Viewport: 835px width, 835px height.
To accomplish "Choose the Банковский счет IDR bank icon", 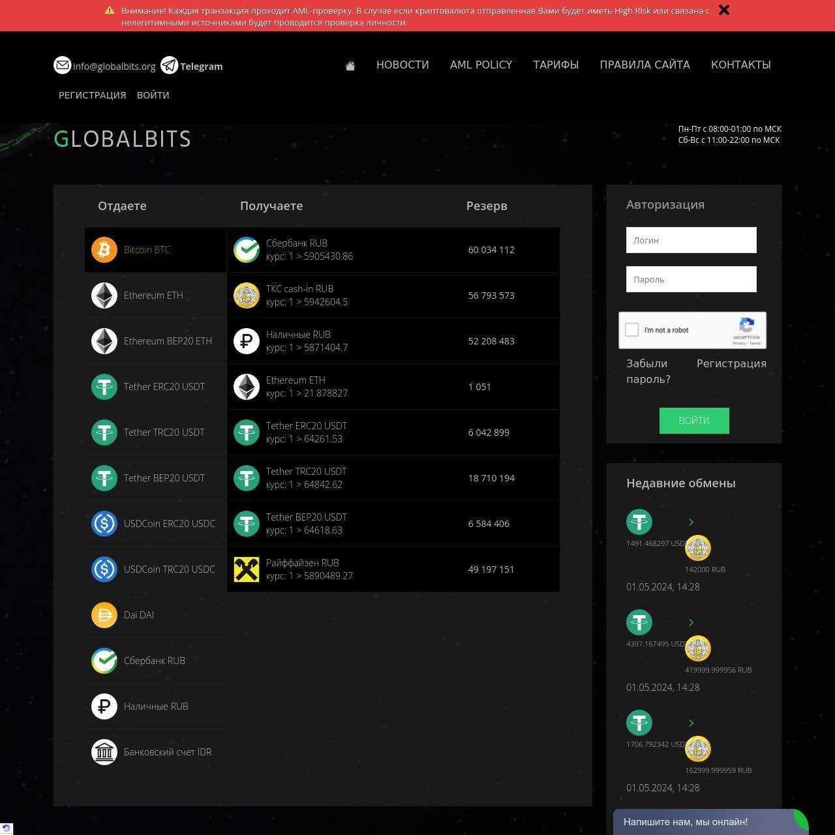I will click(104, 752).
